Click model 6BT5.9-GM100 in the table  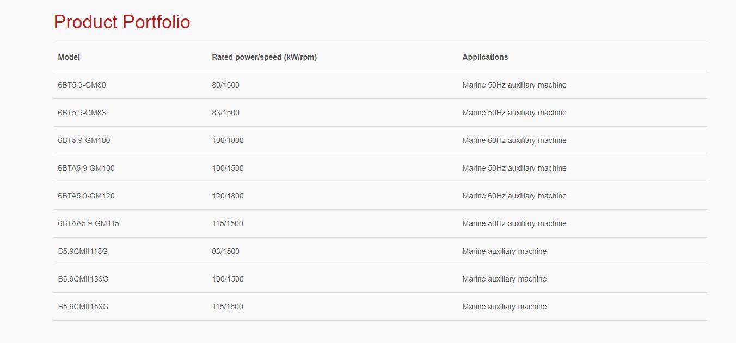84,140
